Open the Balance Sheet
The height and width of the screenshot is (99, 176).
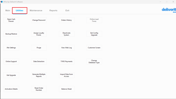click(67, 89)
